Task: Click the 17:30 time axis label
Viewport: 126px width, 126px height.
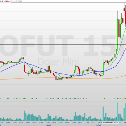Action: coord(21,123)
